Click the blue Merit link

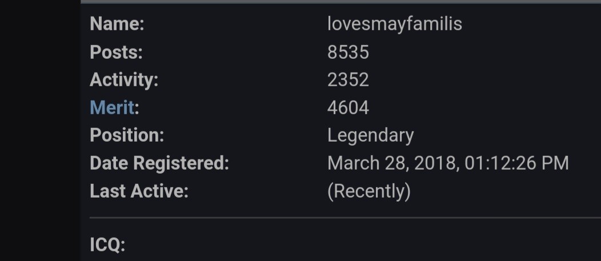[x=112, y=107]
